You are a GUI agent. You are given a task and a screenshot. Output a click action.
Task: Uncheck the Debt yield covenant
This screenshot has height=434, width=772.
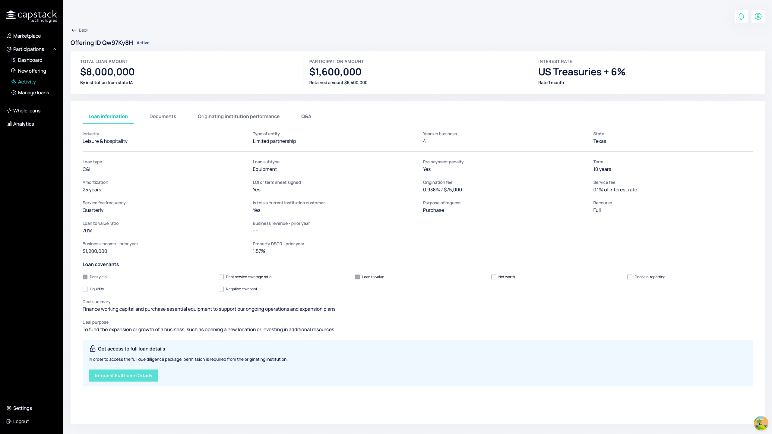85,277
